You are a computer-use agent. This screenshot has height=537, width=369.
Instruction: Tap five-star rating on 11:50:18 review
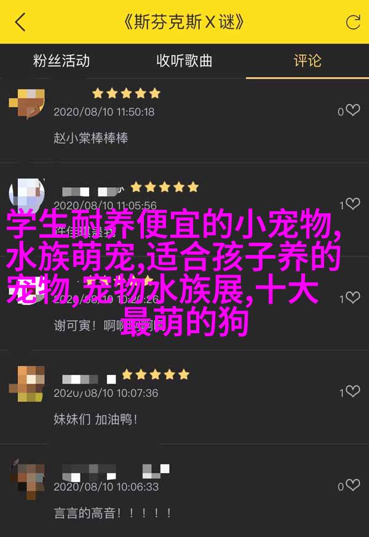[126, 93]
